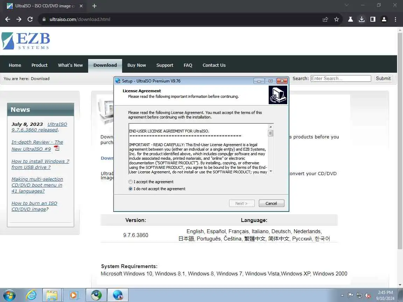Open the tab search chevron in Chrome

(346, 5)
